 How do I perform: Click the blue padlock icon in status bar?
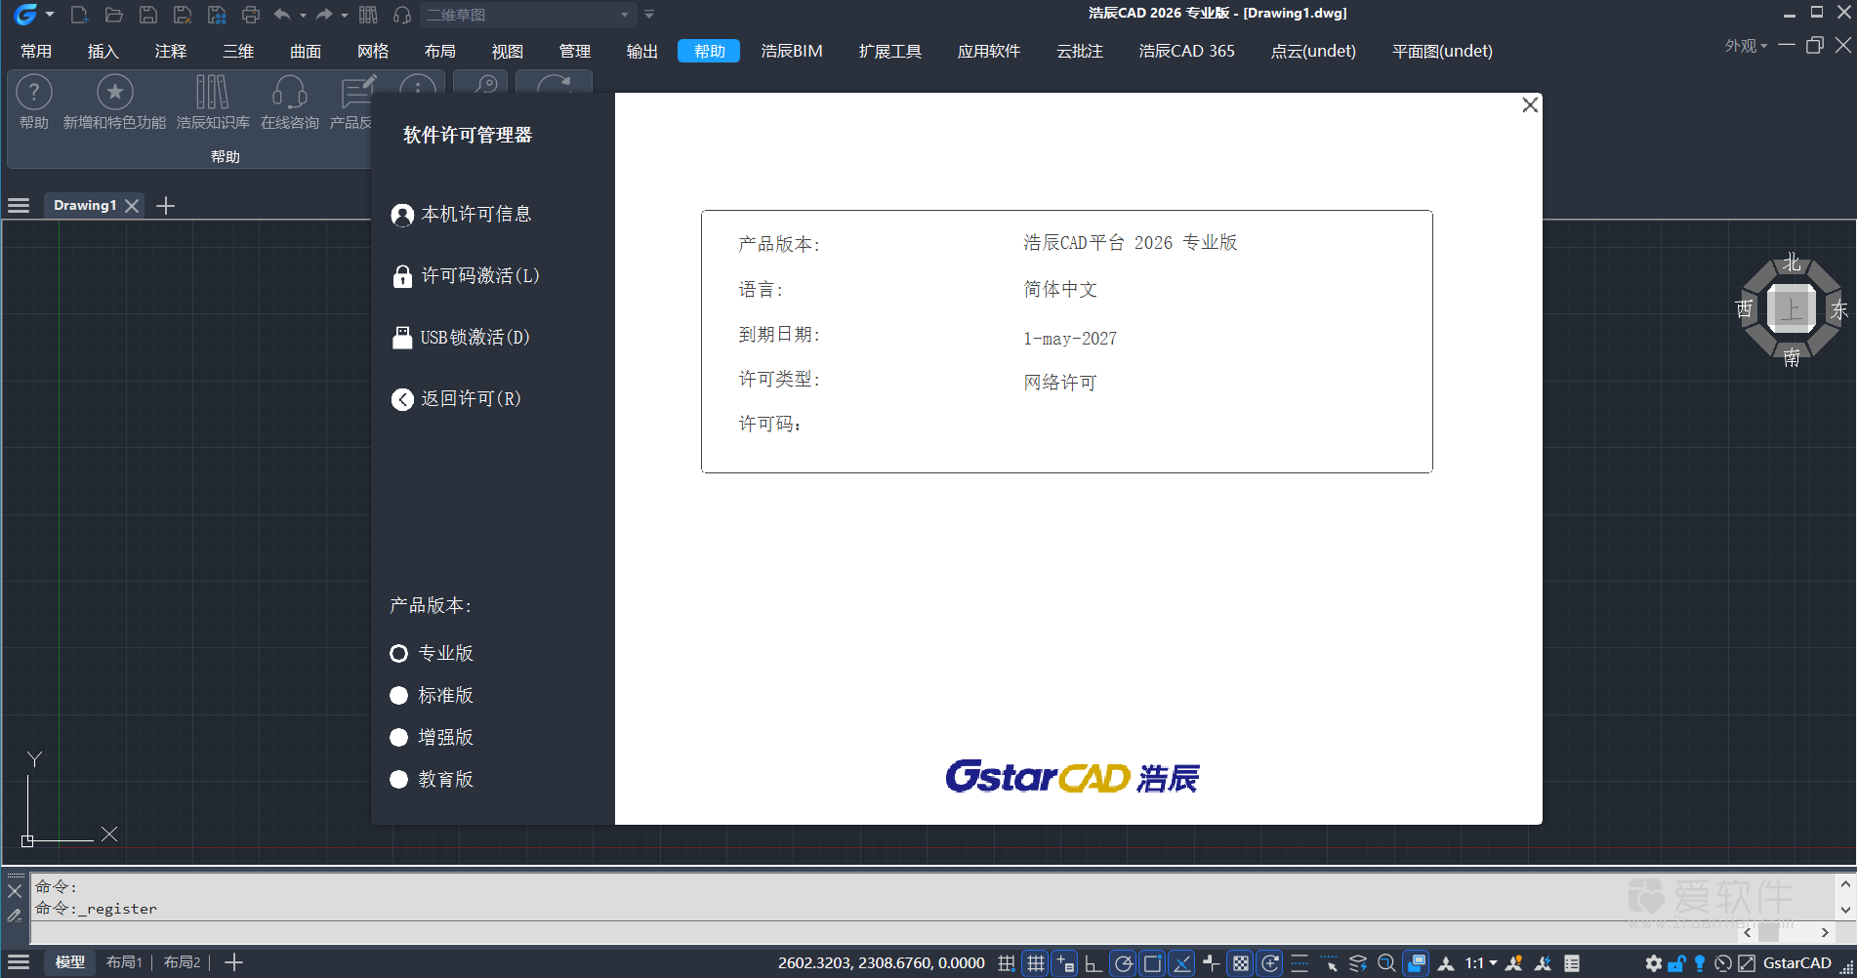tap(1676, 963)
